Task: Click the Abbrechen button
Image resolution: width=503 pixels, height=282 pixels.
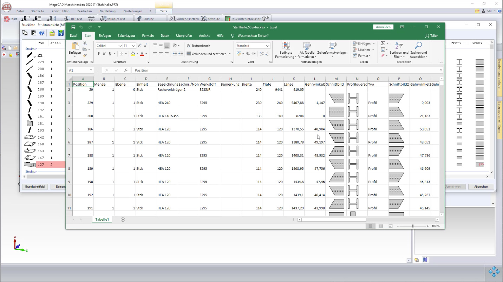Action: pyautogui.click(x=481, y=187)
